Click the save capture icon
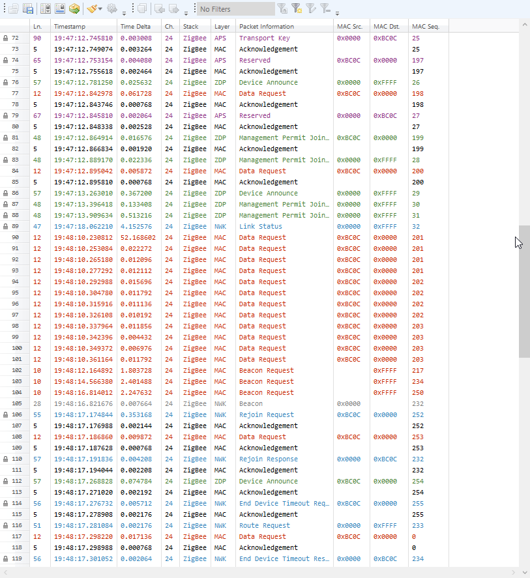Viewport: 530px width, 578px height. [x=28, y=8]
